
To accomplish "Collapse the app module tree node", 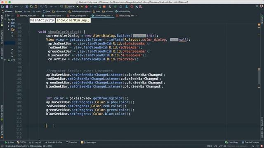I will coord(5,19).
